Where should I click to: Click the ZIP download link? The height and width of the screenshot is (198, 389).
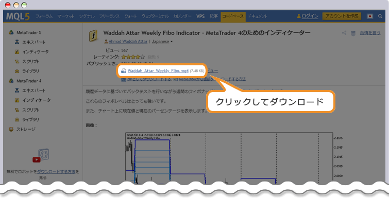coord(149,79)
